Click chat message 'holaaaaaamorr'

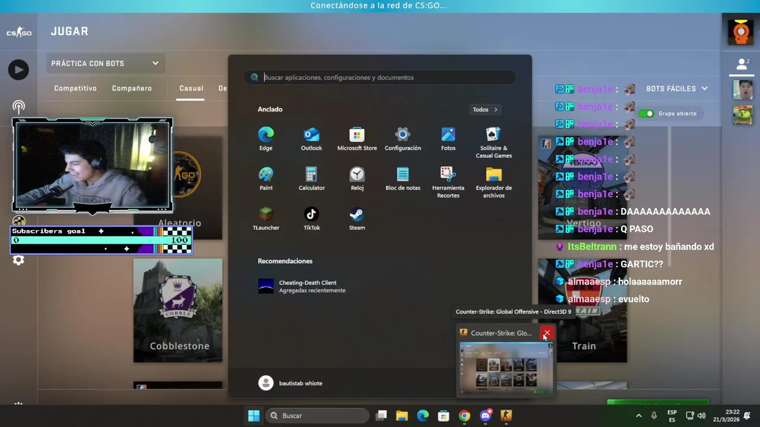650,282
